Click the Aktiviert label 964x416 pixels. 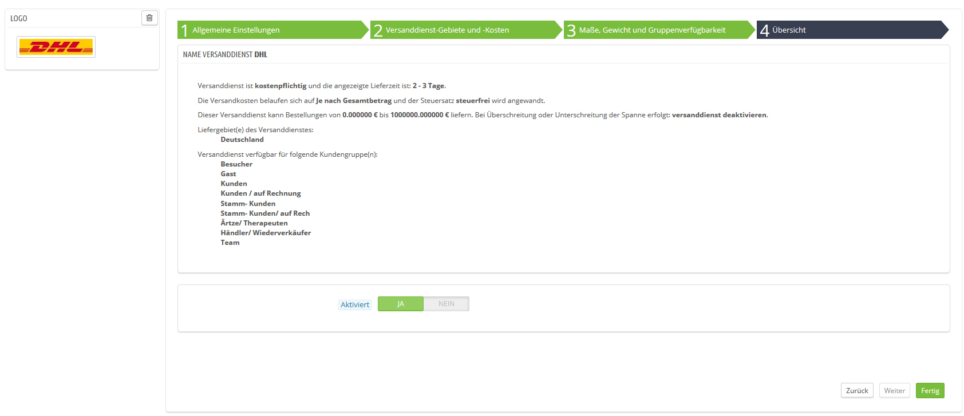(x=355, y=305)
